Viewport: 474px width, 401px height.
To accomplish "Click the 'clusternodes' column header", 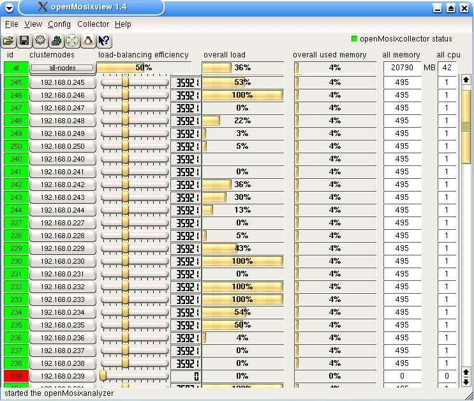I will (52, 55).
